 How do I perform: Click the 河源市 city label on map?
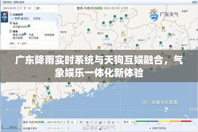click(141, 40)
